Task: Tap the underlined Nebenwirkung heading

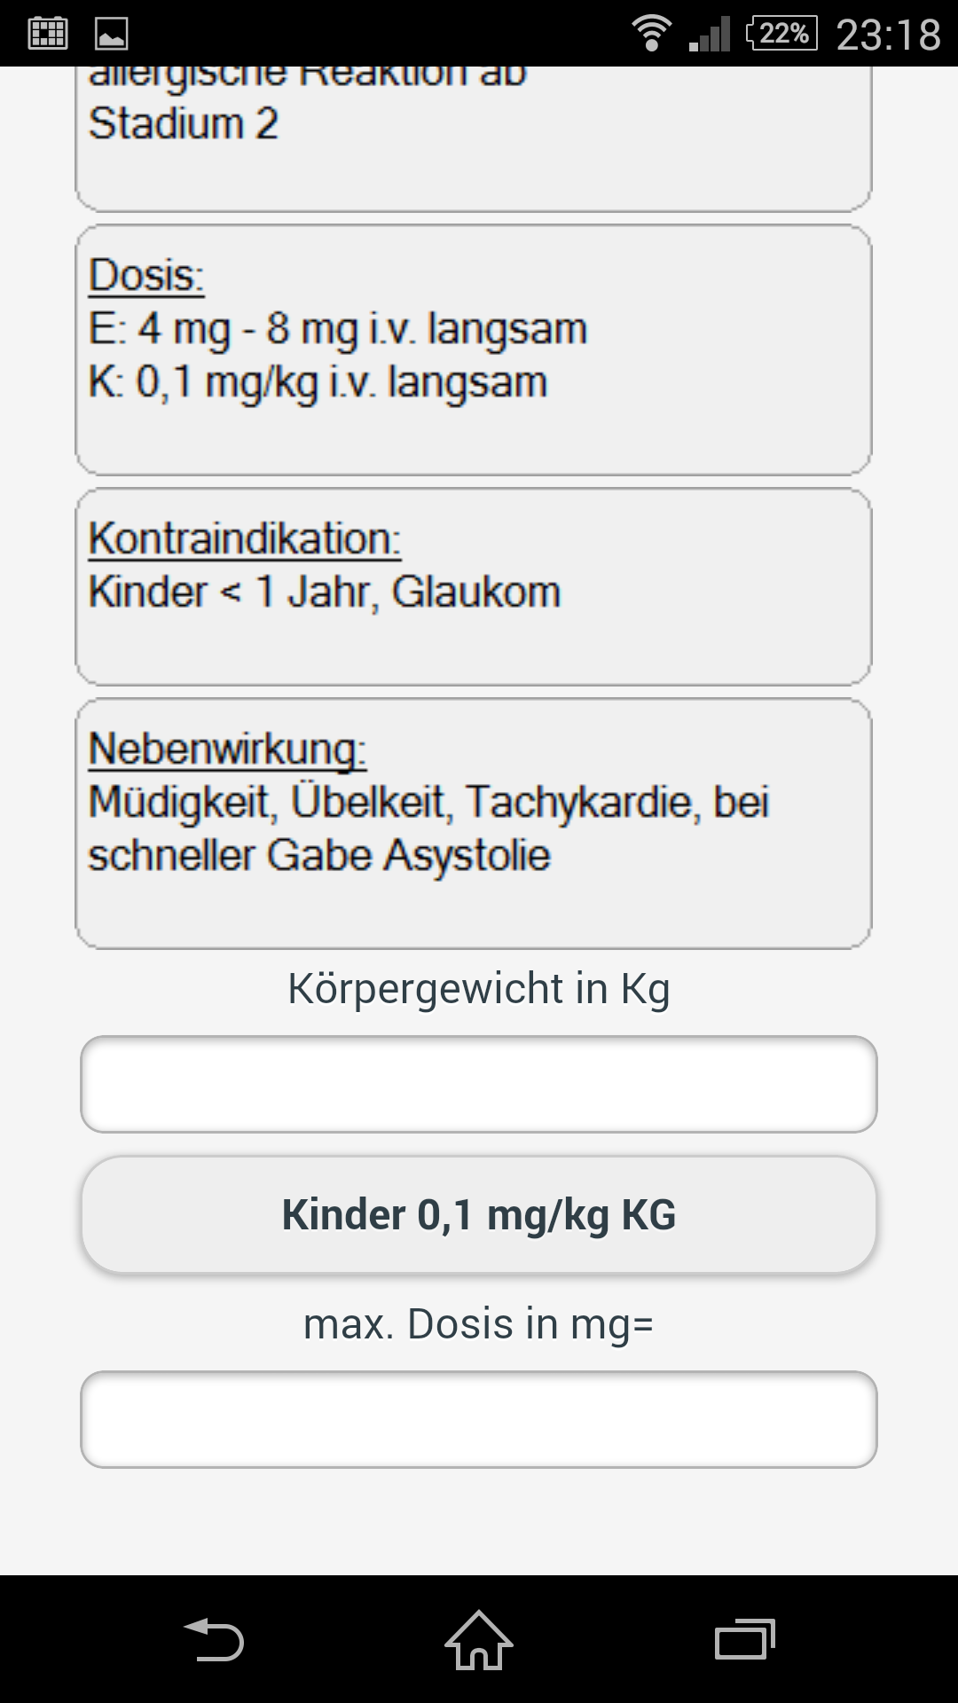Action: [x=227, y=749]
